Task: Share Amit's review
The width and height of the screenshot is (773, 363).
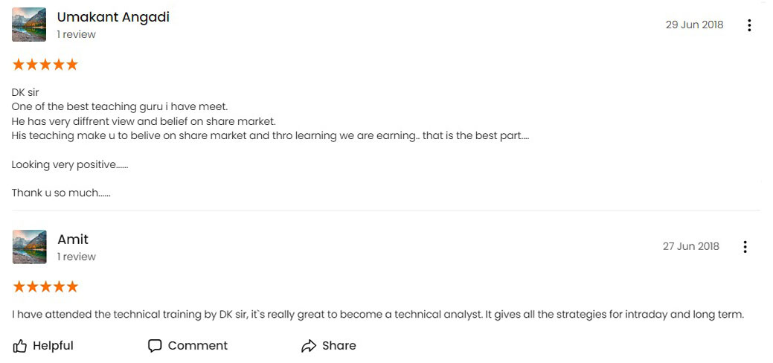Action: tap(328, 346)
